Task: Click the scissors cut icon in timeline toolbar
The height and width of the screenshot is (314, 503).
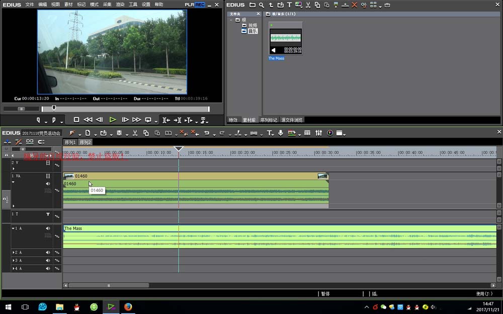Action: click(x=135, y=133)
